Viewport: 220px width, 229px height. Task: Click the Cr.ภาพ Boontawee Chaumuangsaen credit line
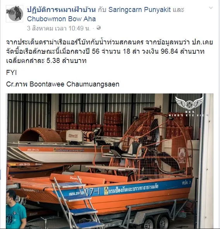point(63,84)
